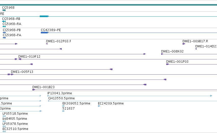Click the CG5968-RB transcript arrow glyph
This screenshot has width=217, height=133.
[x=4, y=21]
